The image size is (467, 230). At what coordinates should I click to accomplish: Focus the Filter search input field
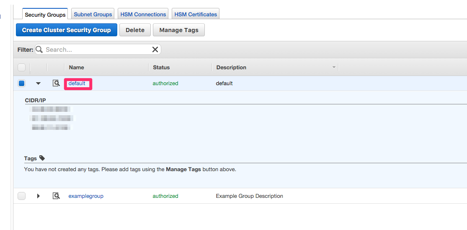96,50
